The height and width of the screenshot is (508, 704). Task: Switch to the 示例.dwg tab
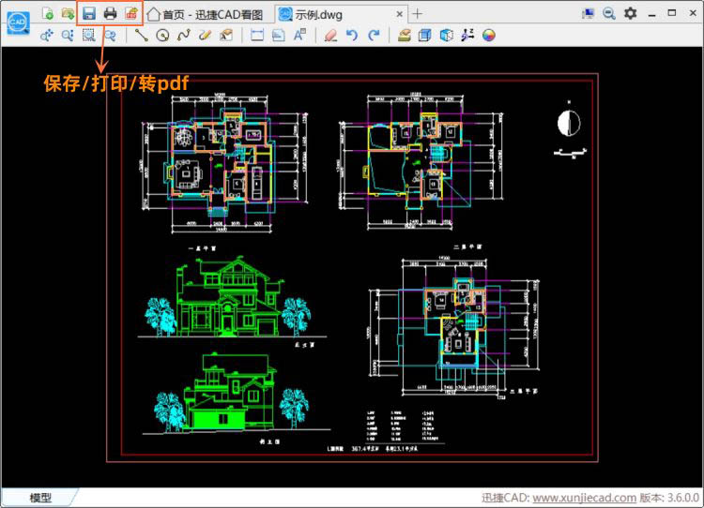coord(342,14)
